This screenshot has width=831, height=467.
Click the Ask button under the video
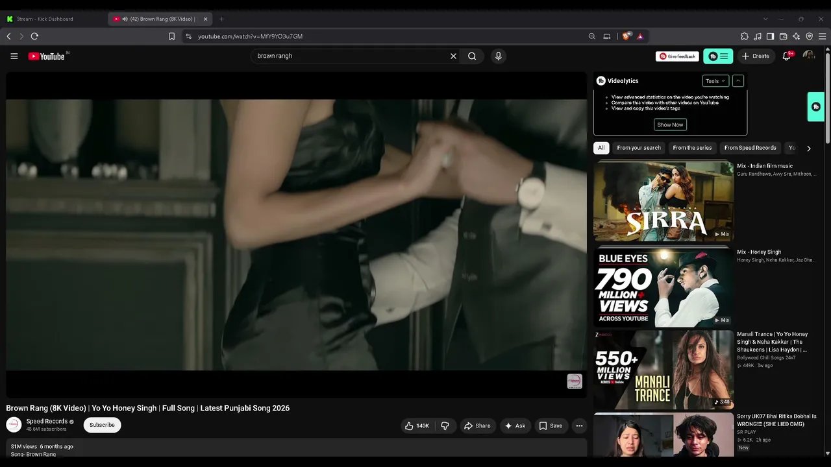tap(515, 426)
